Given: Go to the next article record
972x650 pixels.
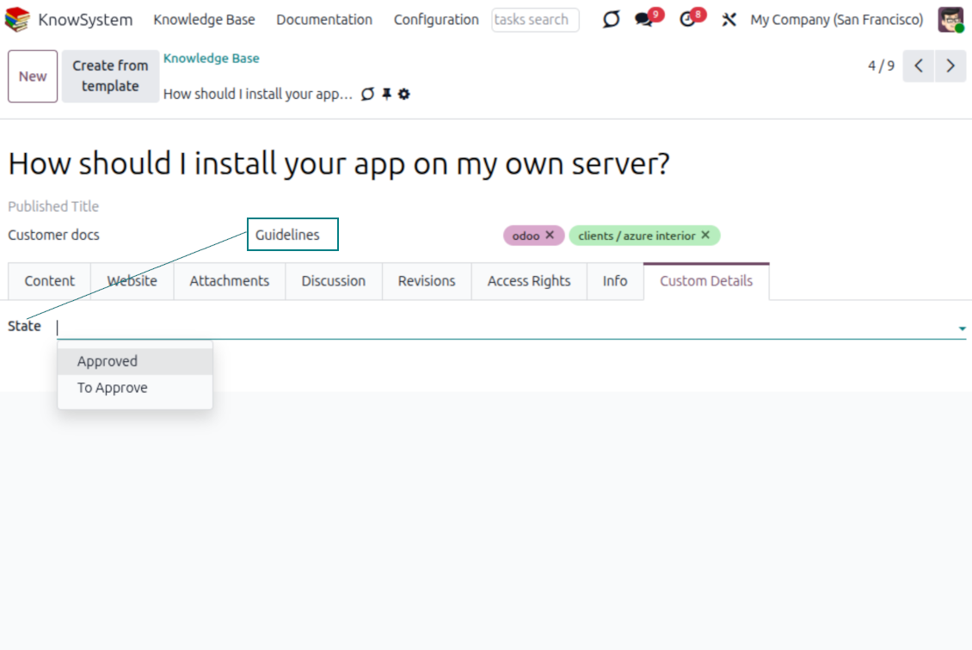Looking at the screenshot, I should [x=950, y=66].
